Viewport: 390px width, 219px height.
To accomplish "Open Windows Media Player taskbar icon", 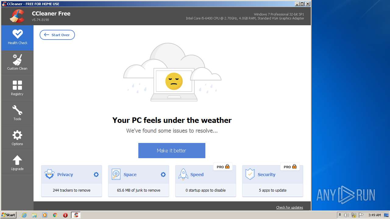I will click(x=45, y=215).
